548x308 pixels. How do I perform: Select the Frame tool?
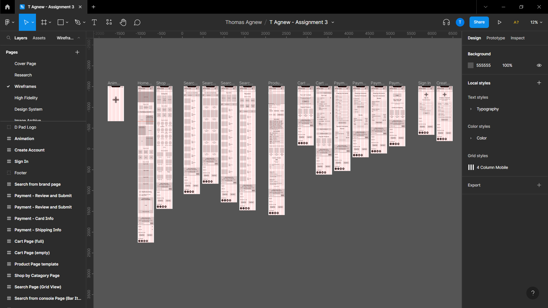[44, 22]
